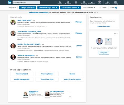Click the search field with financial advisor
Viewport: 124px width, 105px height.
click(x=26, y=2)
